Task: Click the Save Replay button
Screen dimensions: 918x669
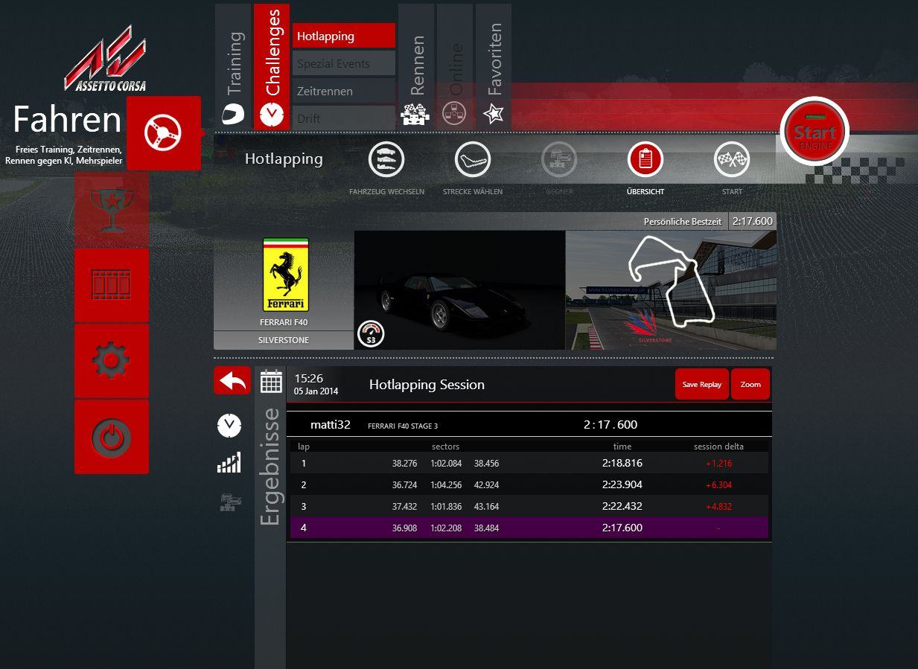Action: pos(702,385)
